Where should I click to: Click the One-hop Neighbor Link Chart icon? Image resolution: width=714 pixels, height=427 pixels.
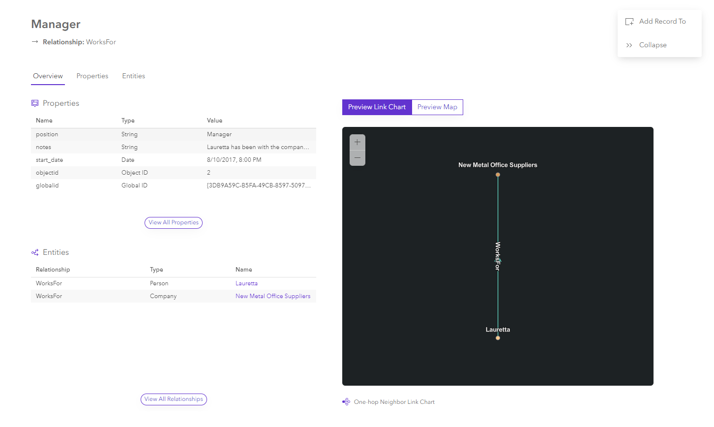pyautogui.click(x=346, y=401)
